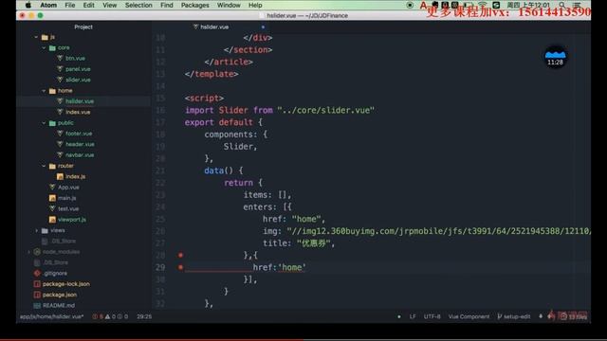Open header.vue in the tree
This screenshot has width=607, height=341.
pyautogui.click(x=80, y=144)
